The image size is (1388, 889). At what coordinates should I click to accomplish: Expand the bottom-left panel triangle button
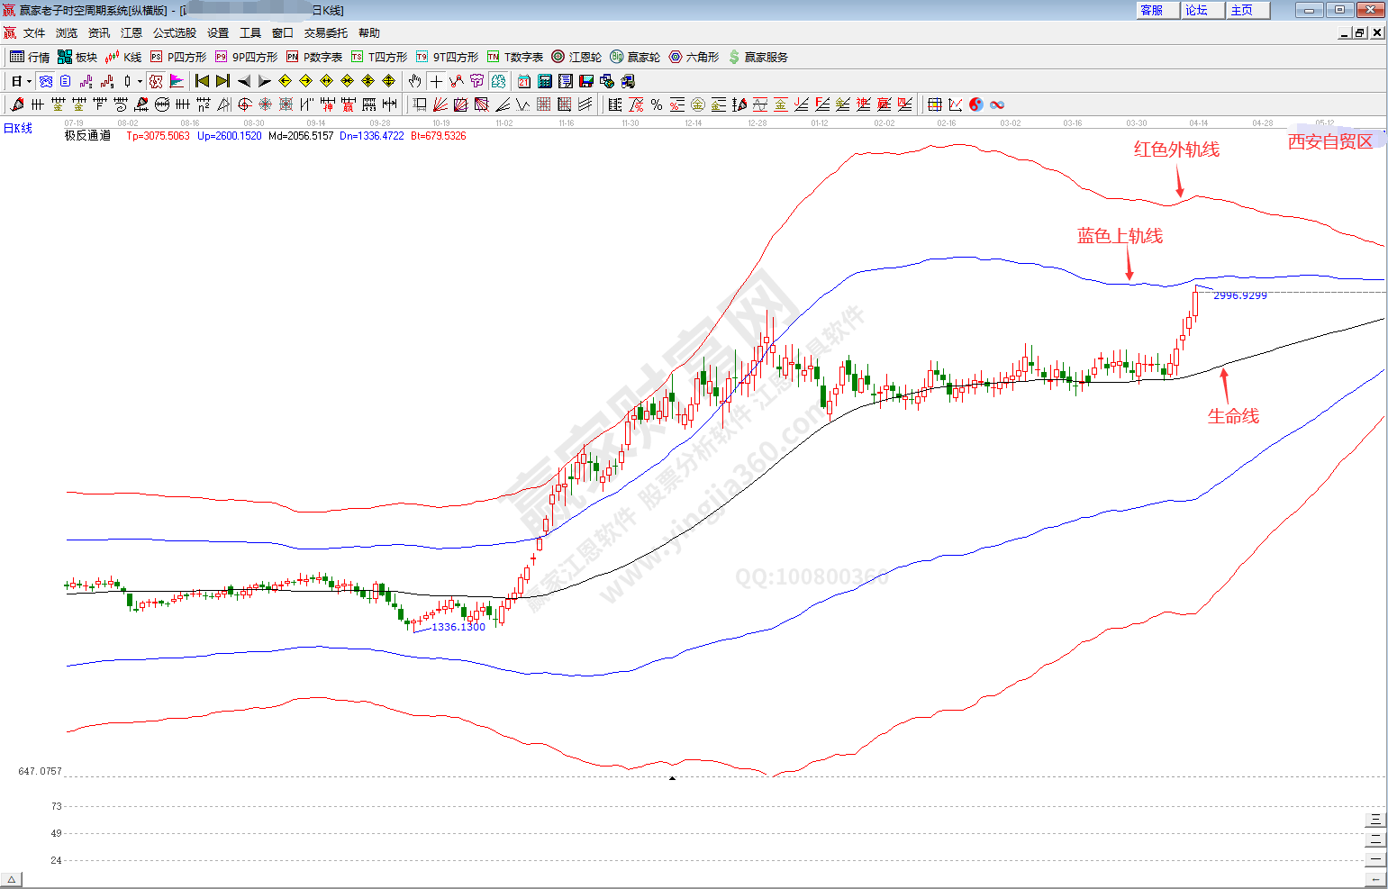point(11,879)
